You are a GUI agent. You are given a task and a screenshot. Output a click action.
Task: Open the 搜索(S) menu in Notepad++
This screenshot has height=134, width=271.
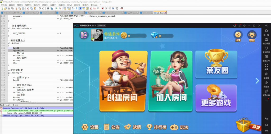20,5
